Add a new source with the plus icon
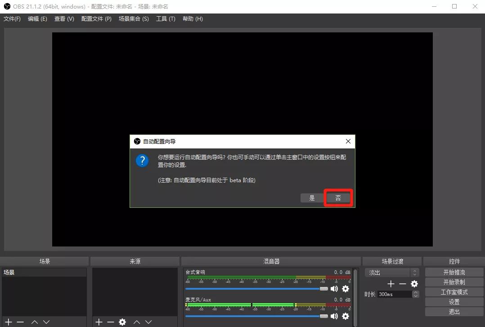Screen dimensions: 485x327 (x=98, y=322)
